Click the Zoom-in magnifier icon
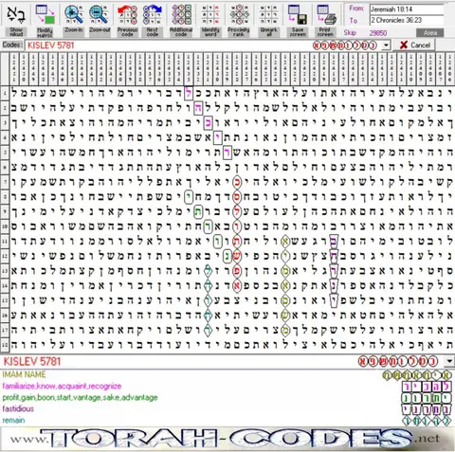The width and height of the screenshot is (455, 452). [x=74, y=14]
